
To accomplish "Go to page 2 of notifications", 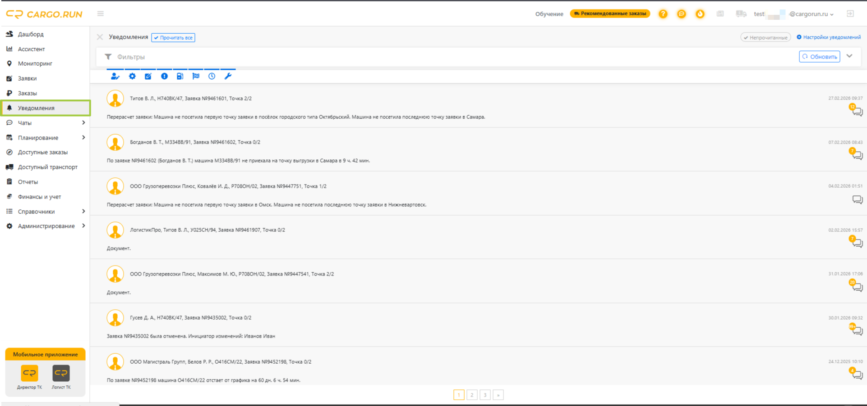I will pos(472,395).
